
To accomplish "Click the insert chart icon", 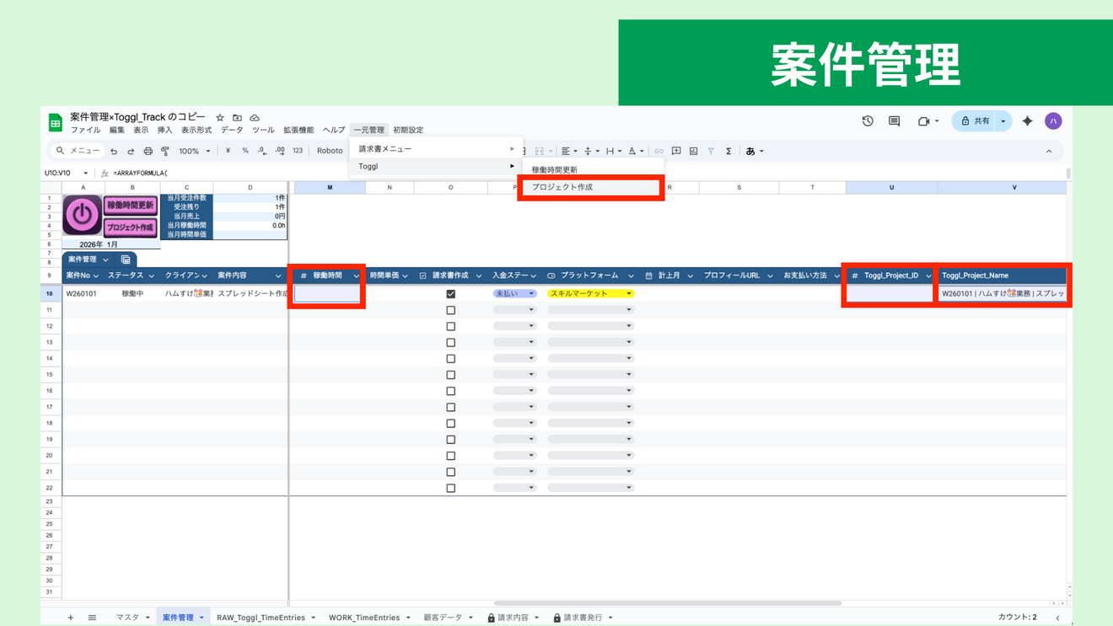I will pyautogui.click(x=693, y=152).
